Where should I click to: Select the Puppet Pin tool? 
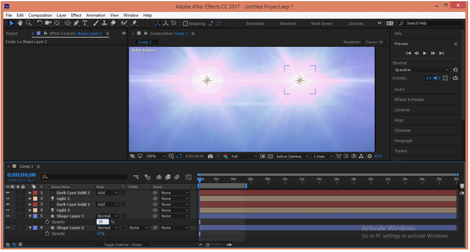[135, 23]
